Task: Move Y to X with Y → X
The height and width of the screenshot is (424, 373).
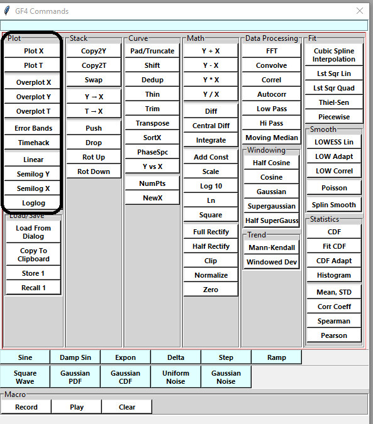Action: tap(94, 97)
